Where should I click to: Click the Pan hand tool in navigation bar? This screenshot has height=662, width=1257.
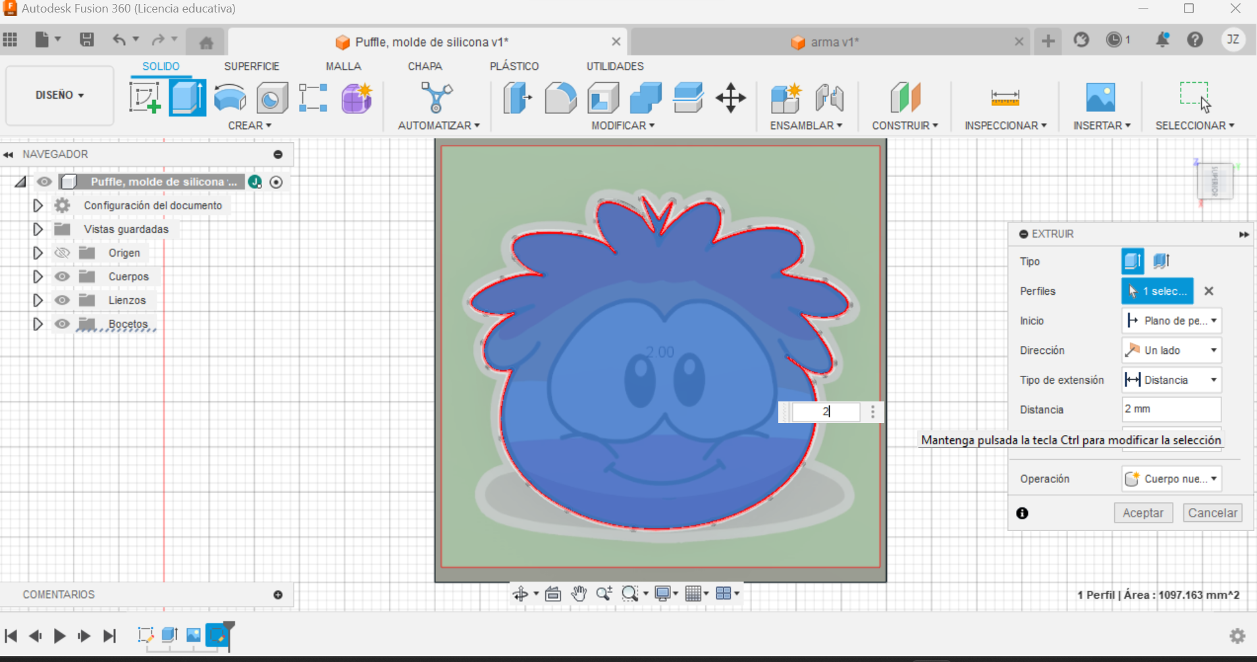pos(579,594)
